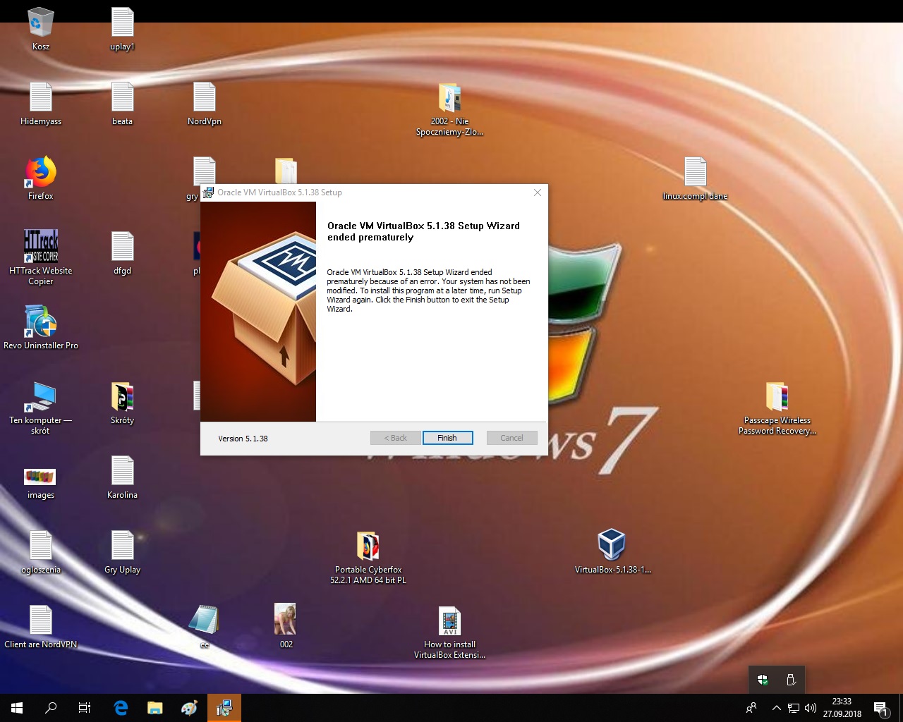Select the Portable Cyberfox folder icon
The height and width of the screenshot is (722, 903).
[368, 546]
